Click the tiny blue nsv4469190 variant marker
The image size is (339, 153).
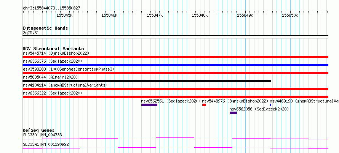coord(270,105)
